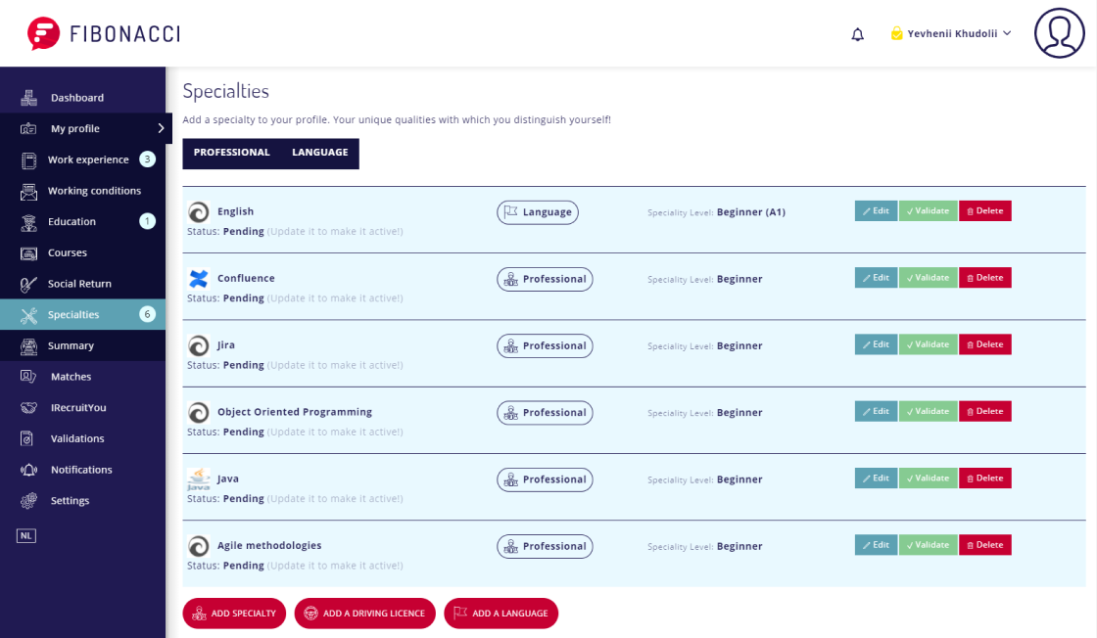Screen dimensions: 1097x638
Task: Edit the English specialty
Action: 876,210
